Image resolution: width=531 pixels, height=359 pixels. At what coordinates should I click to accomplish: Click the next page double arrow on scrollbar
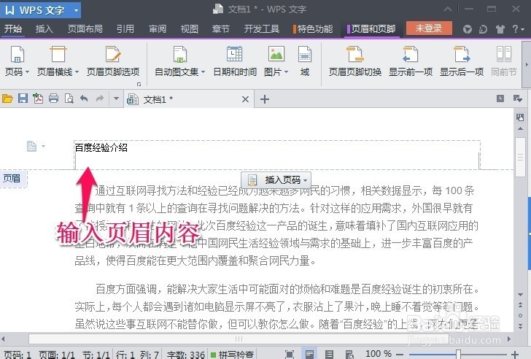520,326
